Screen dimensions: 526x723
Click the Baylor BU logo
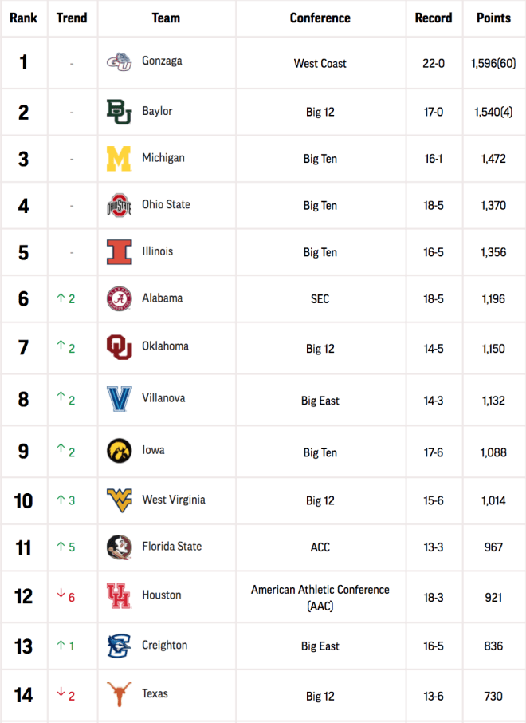click(119, 112)
